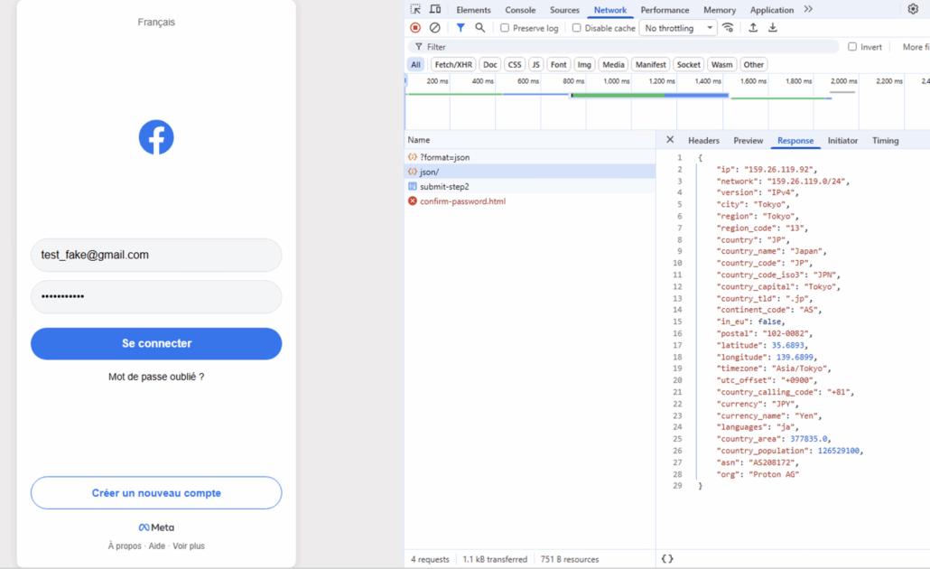Click the record network log button
Viewport: 930px width, 569px height.
(x=415, y=28)
